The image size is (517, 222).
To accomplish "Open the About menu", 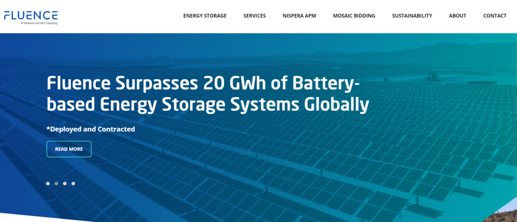I will coord(457,16).
